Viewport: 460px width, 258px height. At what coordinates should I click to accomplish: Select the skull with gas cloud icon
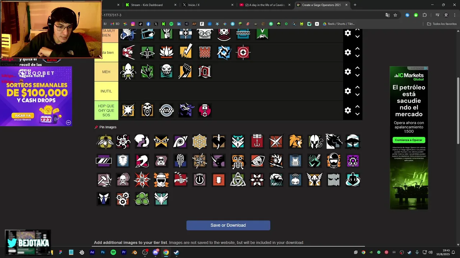[x=123, y=180]
